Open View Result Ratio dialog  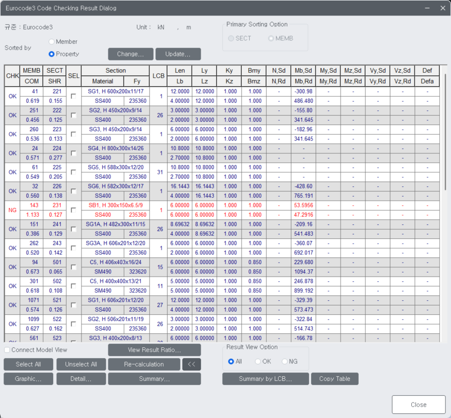(154, 350)
